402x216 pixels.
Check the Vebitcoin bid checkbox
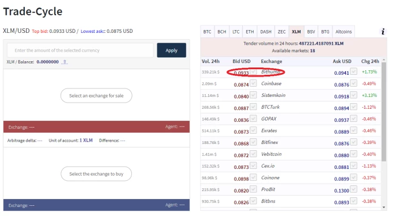click(253, 154)
